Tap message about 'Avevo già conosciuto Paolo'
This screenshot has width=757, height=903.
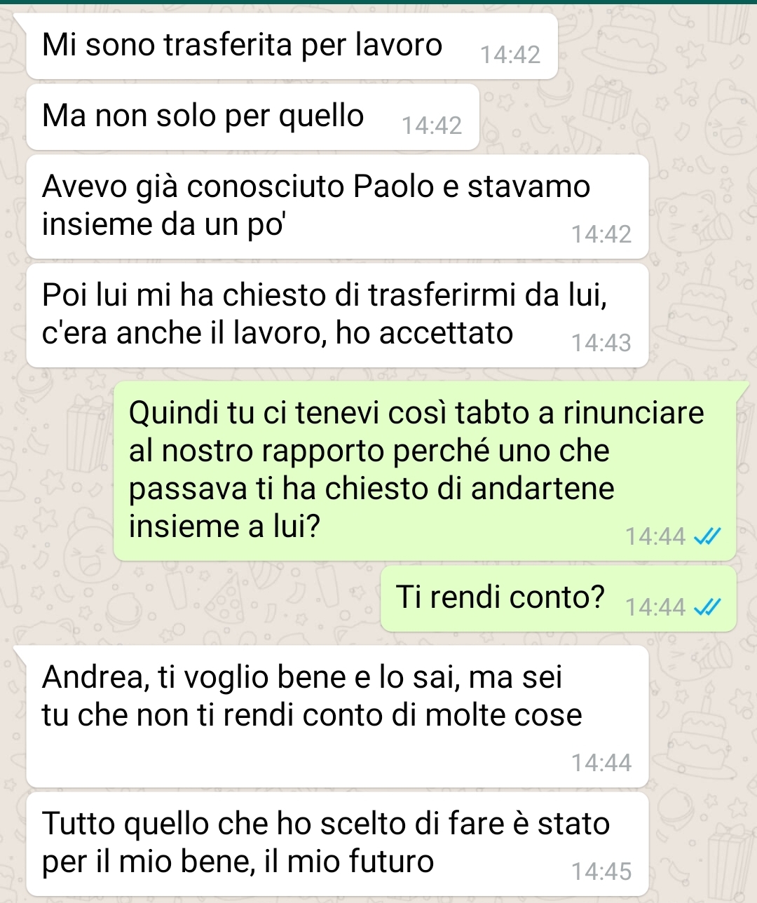tap(337, 207)
